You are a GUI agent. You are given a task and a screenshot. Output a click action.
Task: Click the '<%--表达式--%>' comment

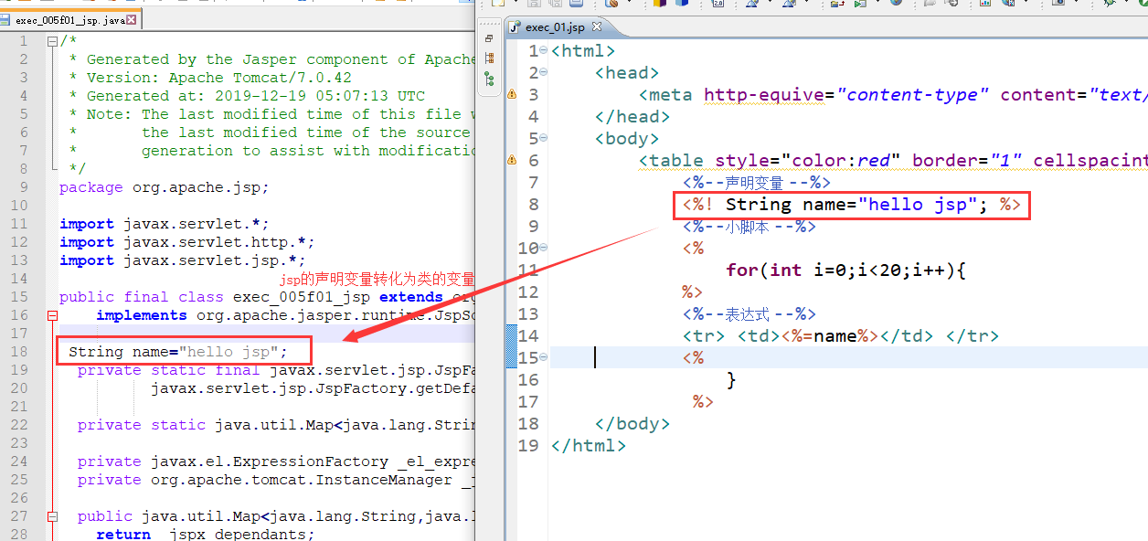[x=749, y=314]
